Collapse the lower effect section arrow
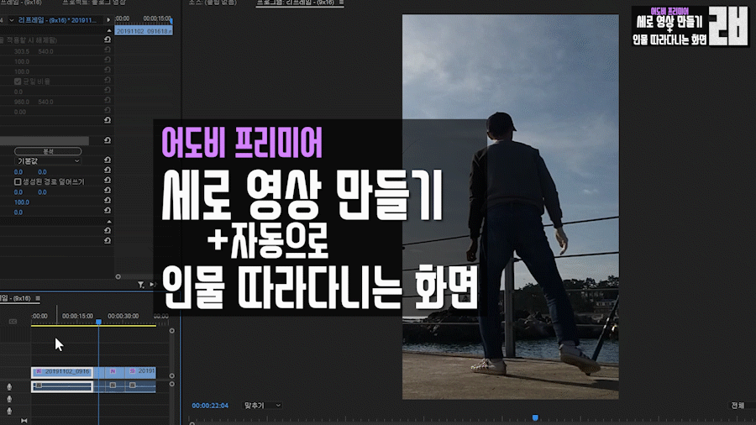This screenshot has height=425, width=756. pyautogui.click(x=109, y=222)
